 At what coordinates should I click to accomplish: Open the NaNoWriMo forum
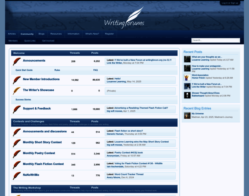pyautogui.click(x=31, y=175)
